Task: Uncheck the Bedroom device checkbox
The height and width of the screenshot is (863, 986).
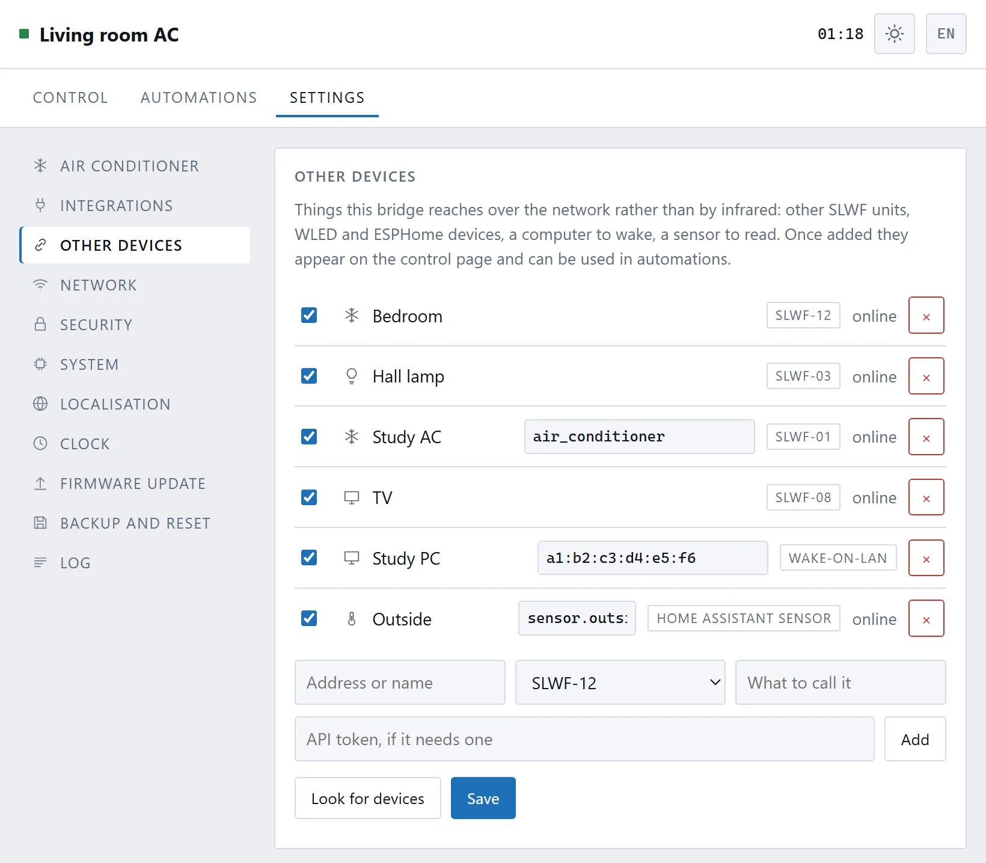Action: [x=309, y=315]
